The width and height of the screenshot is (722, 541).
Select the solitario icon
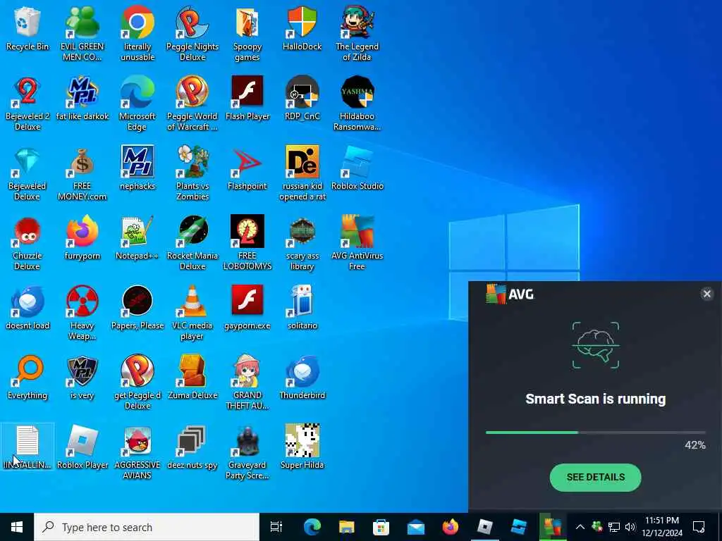click(x=302, y=307)
